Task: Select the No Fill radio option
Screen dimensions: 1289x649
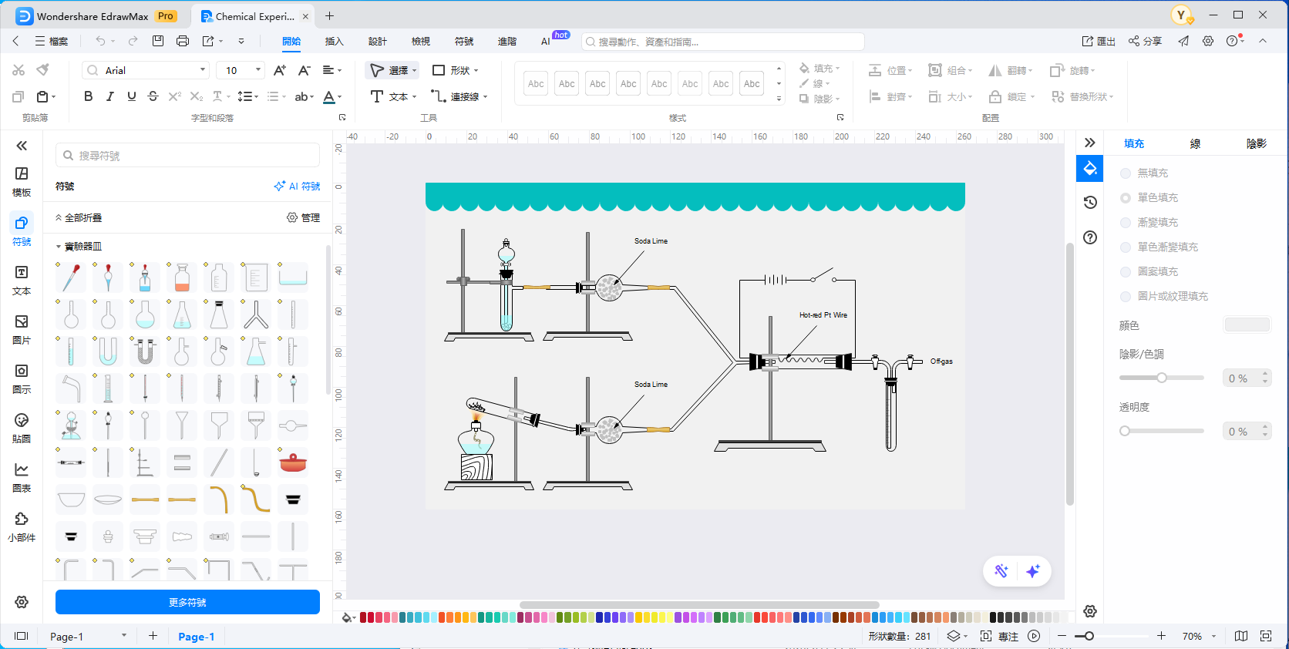Action: 1126,173
